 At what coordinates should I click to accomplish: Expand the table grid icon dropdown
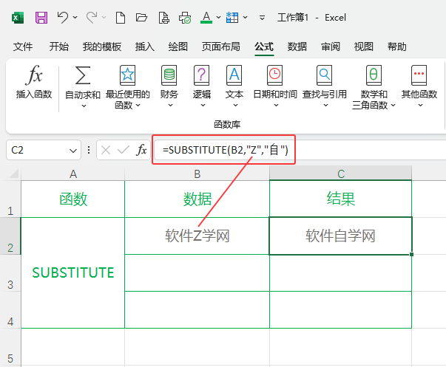pos(245,18)
